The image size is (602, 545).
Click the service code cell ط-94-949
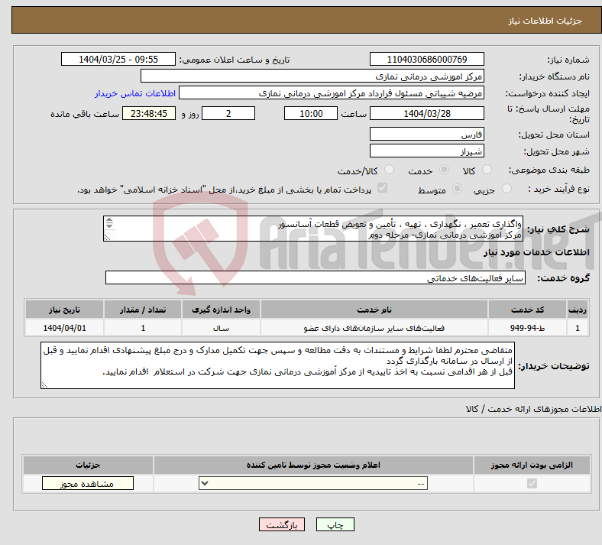(x=528, y=328)
